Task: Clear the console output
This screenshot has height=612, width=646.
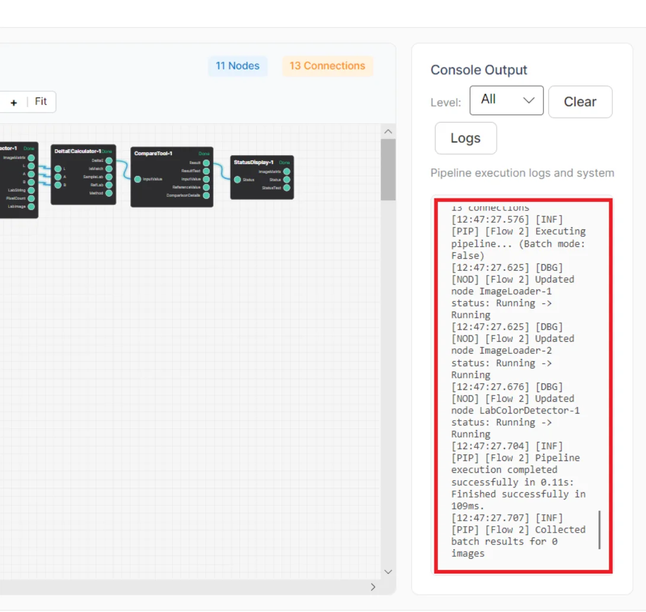Action: 580,102
